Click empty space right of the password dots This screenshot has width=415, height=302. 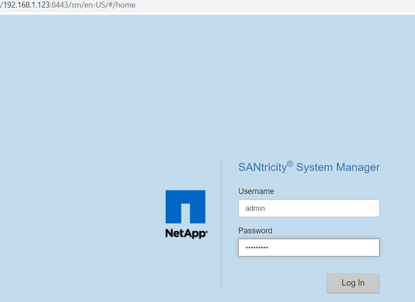click(x=328, y=248)
